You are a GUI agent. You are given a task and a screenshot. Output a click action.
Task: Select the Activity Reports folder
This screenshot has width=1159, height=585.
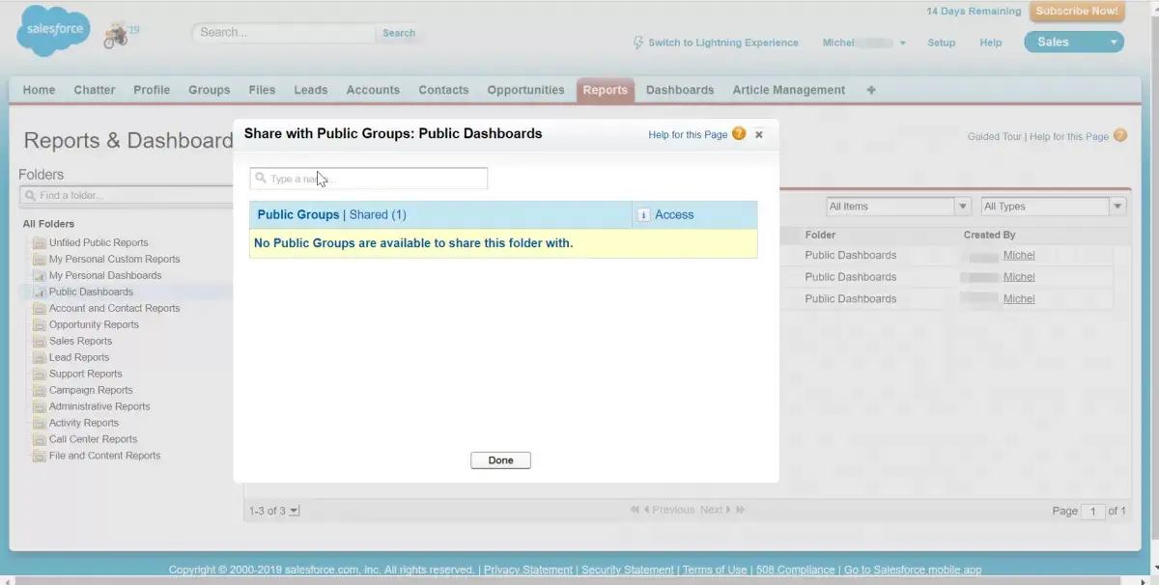pyautogui.click(x=84, y=424)
